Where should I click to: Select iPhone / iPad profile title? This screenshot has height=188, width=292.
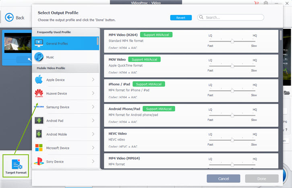(x=119, y=84)
